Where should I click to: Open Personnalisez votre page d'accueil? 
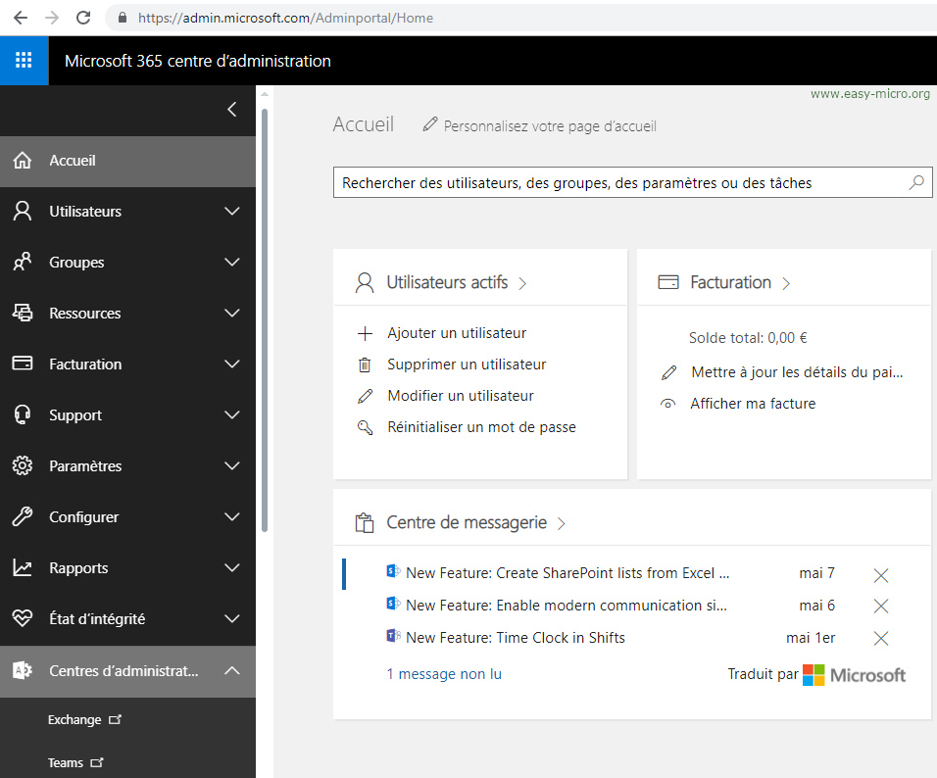pos(550,126)
